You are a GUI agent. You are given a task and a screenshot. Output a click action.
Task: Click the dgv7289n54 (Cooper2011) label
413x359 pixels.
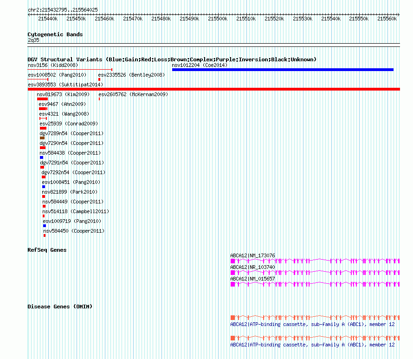pos(71,133)
